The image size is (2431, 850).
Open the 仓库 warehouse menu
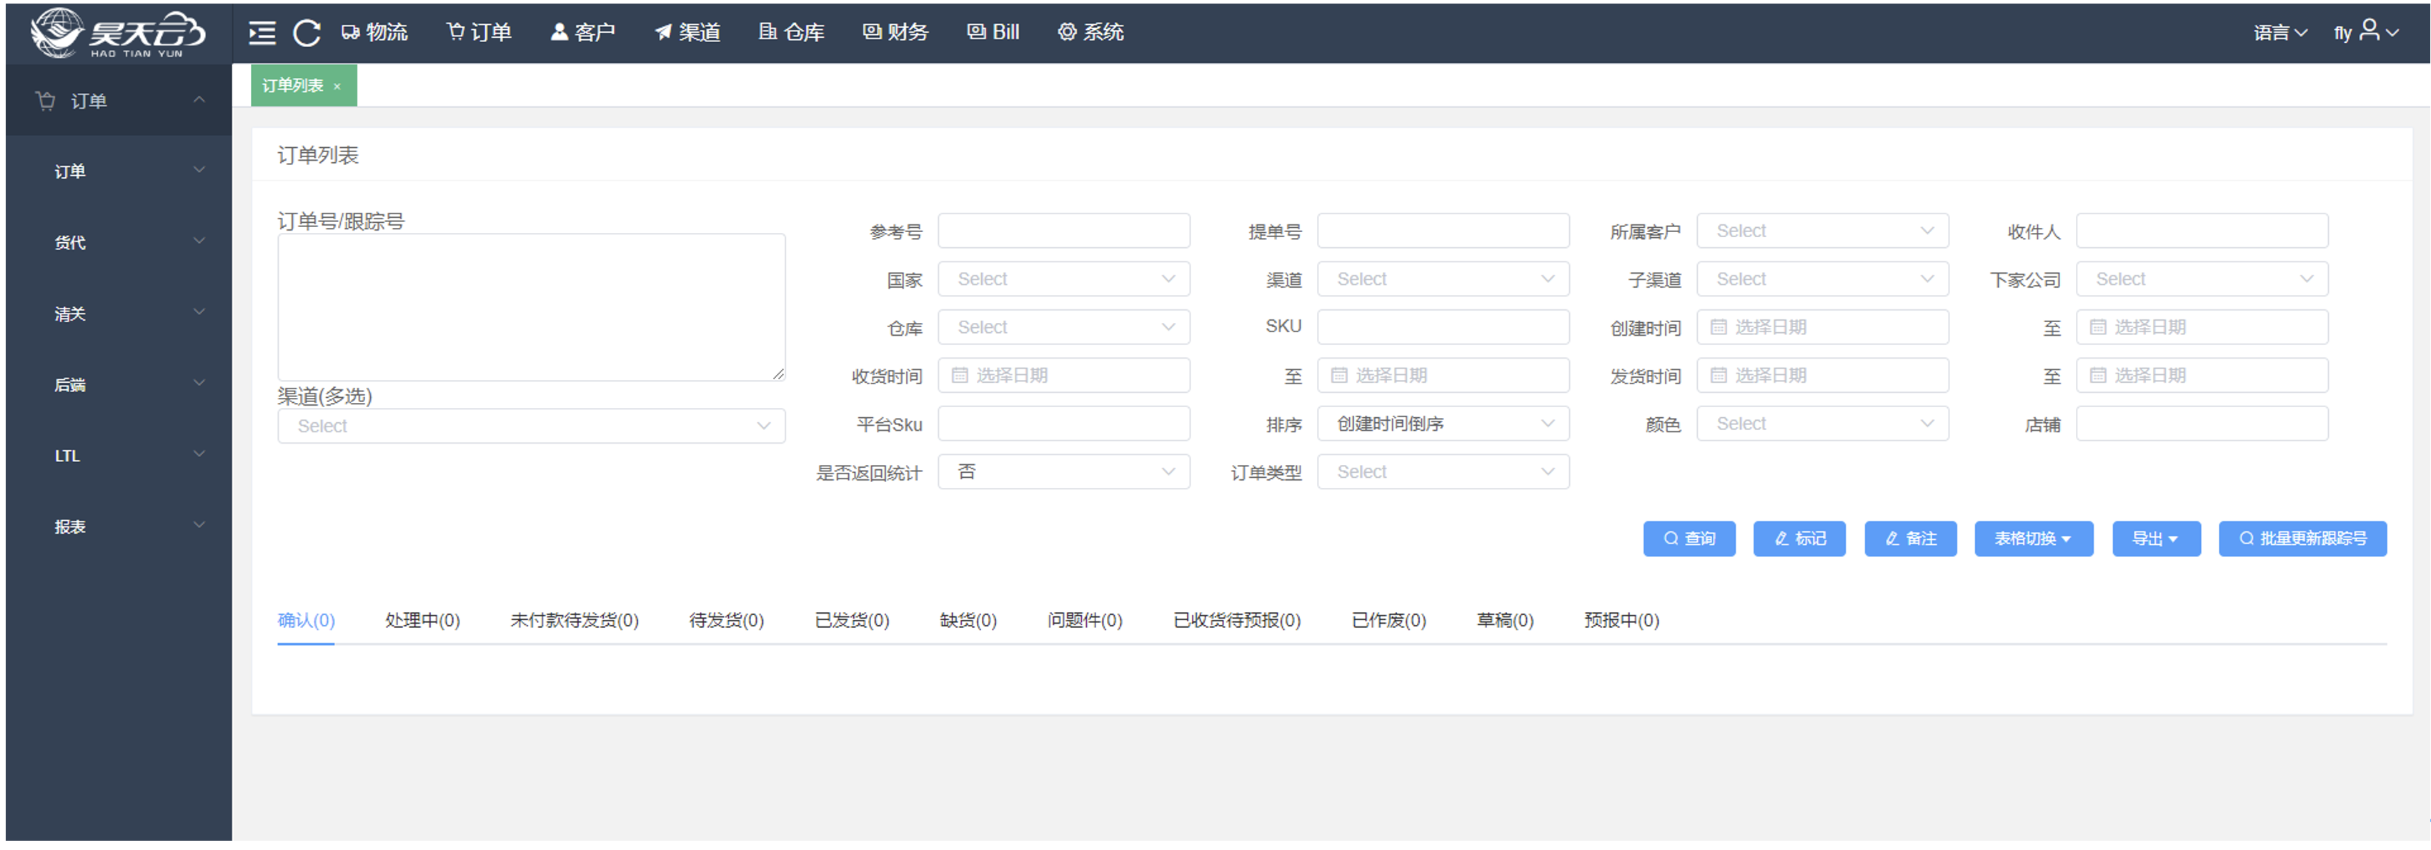pyautogui.click(x=792, y=32)
